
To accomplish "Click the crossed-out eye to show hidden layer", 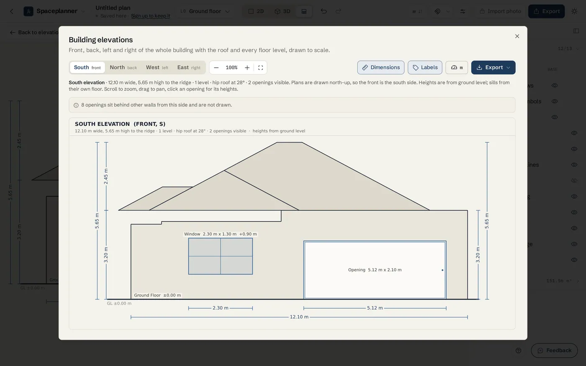I will (x=574, y=181).
